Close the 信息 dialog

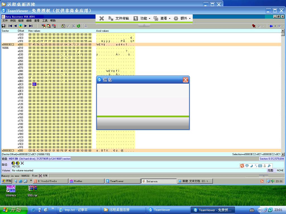[x=185, y=80]
